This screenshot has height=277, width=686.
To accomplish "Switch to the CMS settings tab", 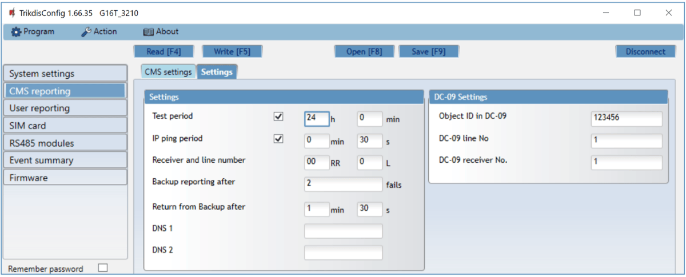I will coord(168,72).
